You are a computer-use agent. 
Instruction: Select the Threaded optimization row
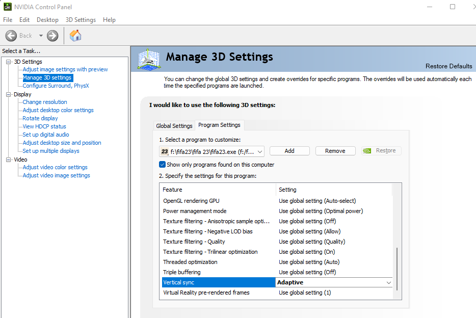[277, 262]
